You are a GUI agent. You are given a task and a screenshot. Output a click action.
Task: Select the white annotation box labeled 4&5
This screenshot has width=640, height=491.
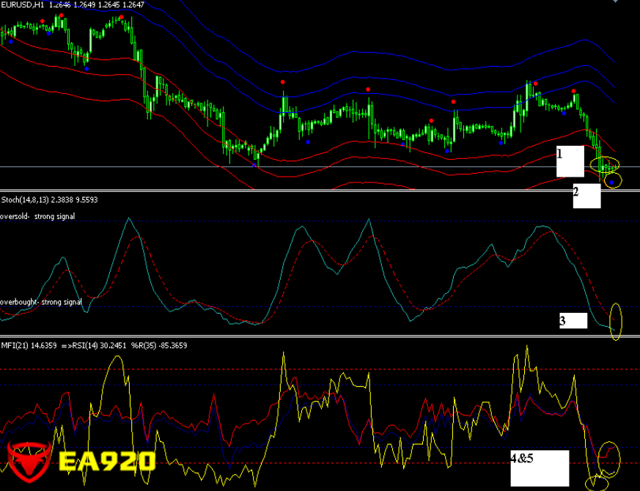pos(540,468)
